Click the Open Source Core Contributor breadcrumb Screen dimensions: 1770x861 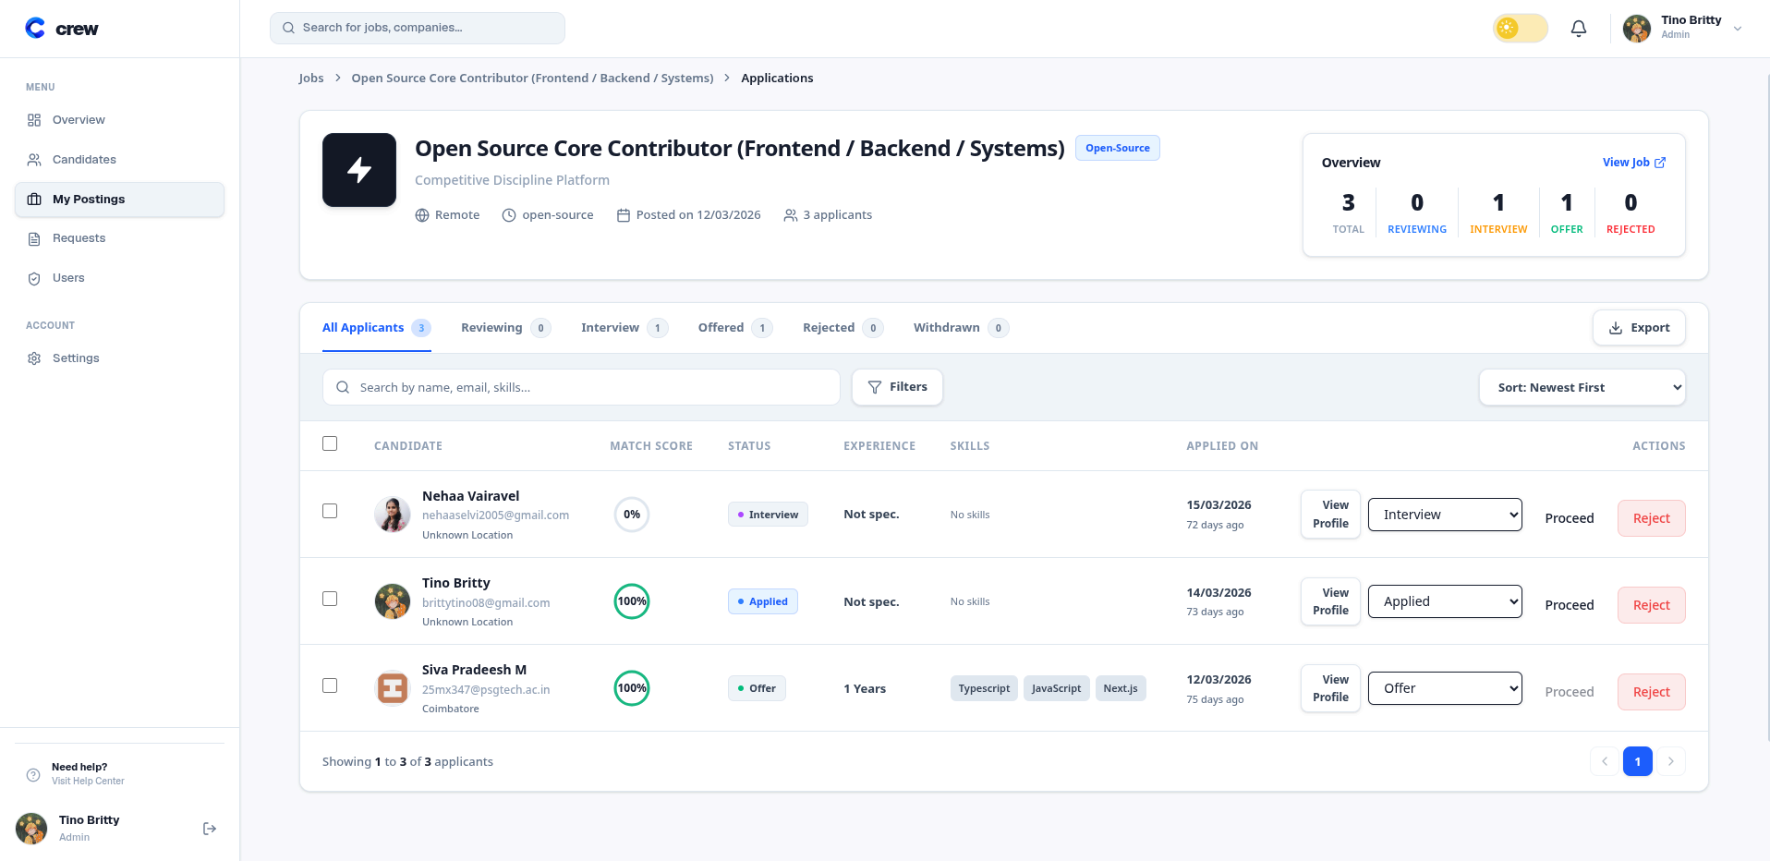click(x=532, y=79)
